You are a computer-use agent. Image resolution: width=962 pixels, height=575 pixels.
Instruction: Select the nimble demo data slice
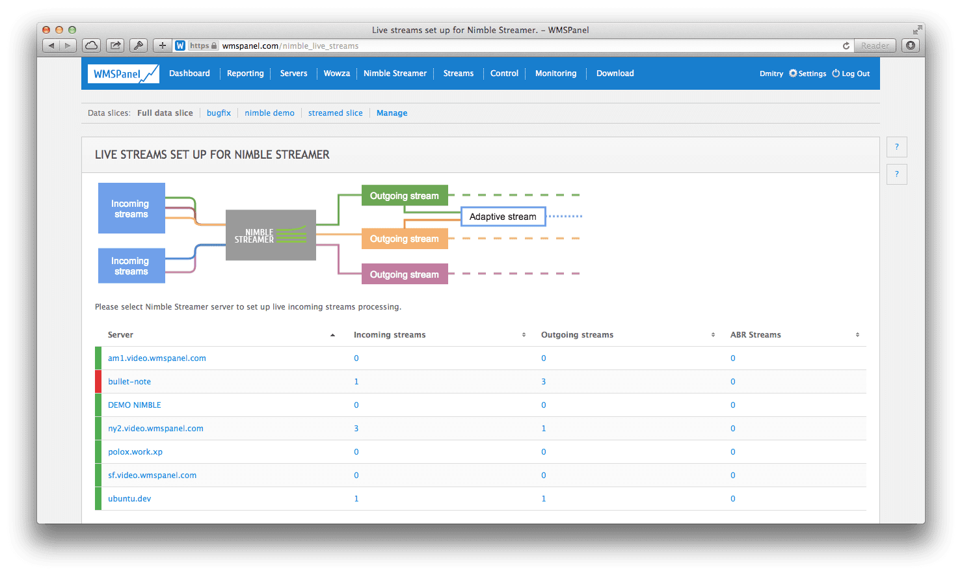coord(269,113)
